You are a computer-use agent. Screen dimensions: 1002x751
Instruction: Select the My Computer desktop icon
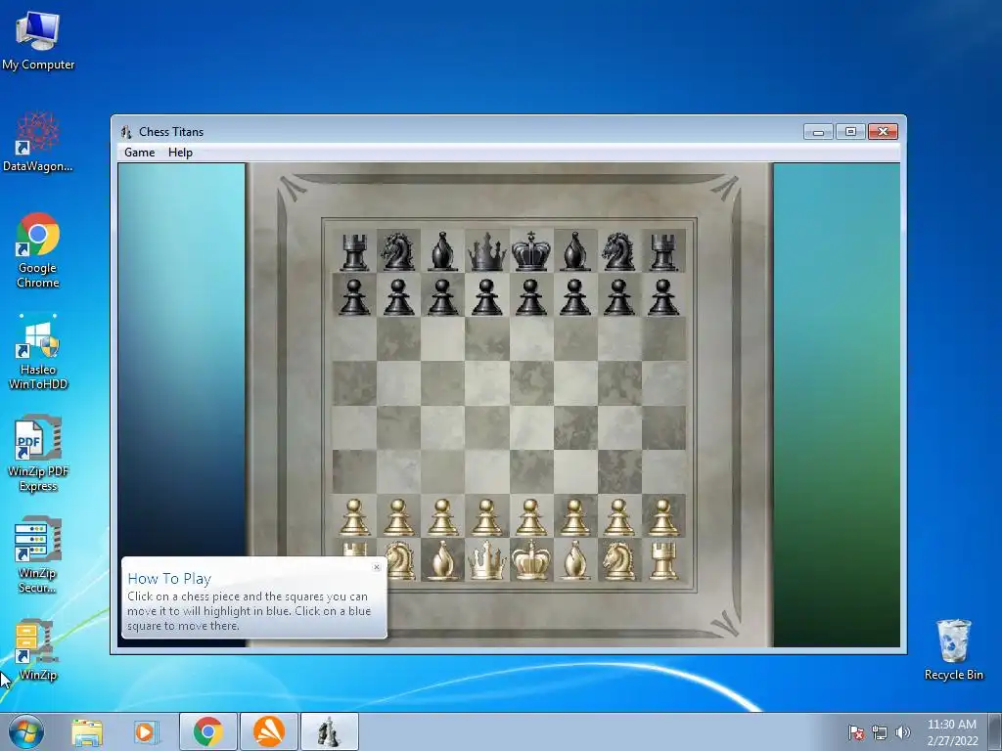(x=38, y=40)
